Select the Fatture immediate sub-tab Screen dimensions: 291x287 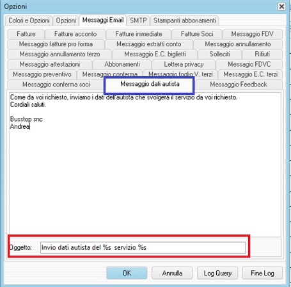[139, 34]
